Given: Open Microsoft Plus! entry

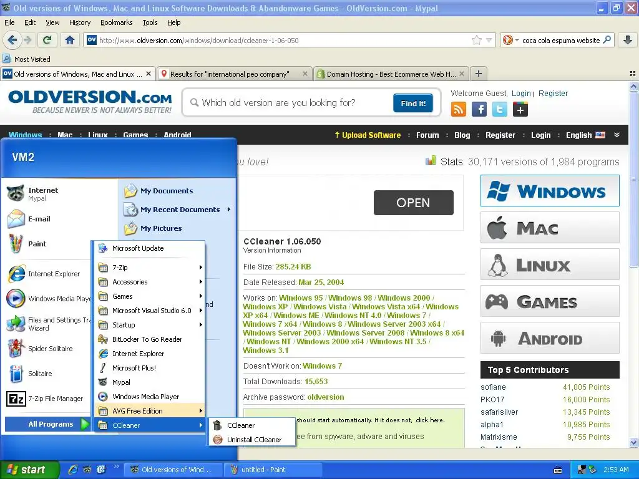Looking at the screenshot, I should tap(150, 368).
